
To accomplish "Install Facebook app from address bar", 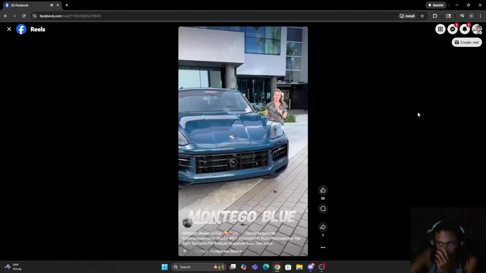I will pos(407,16).
